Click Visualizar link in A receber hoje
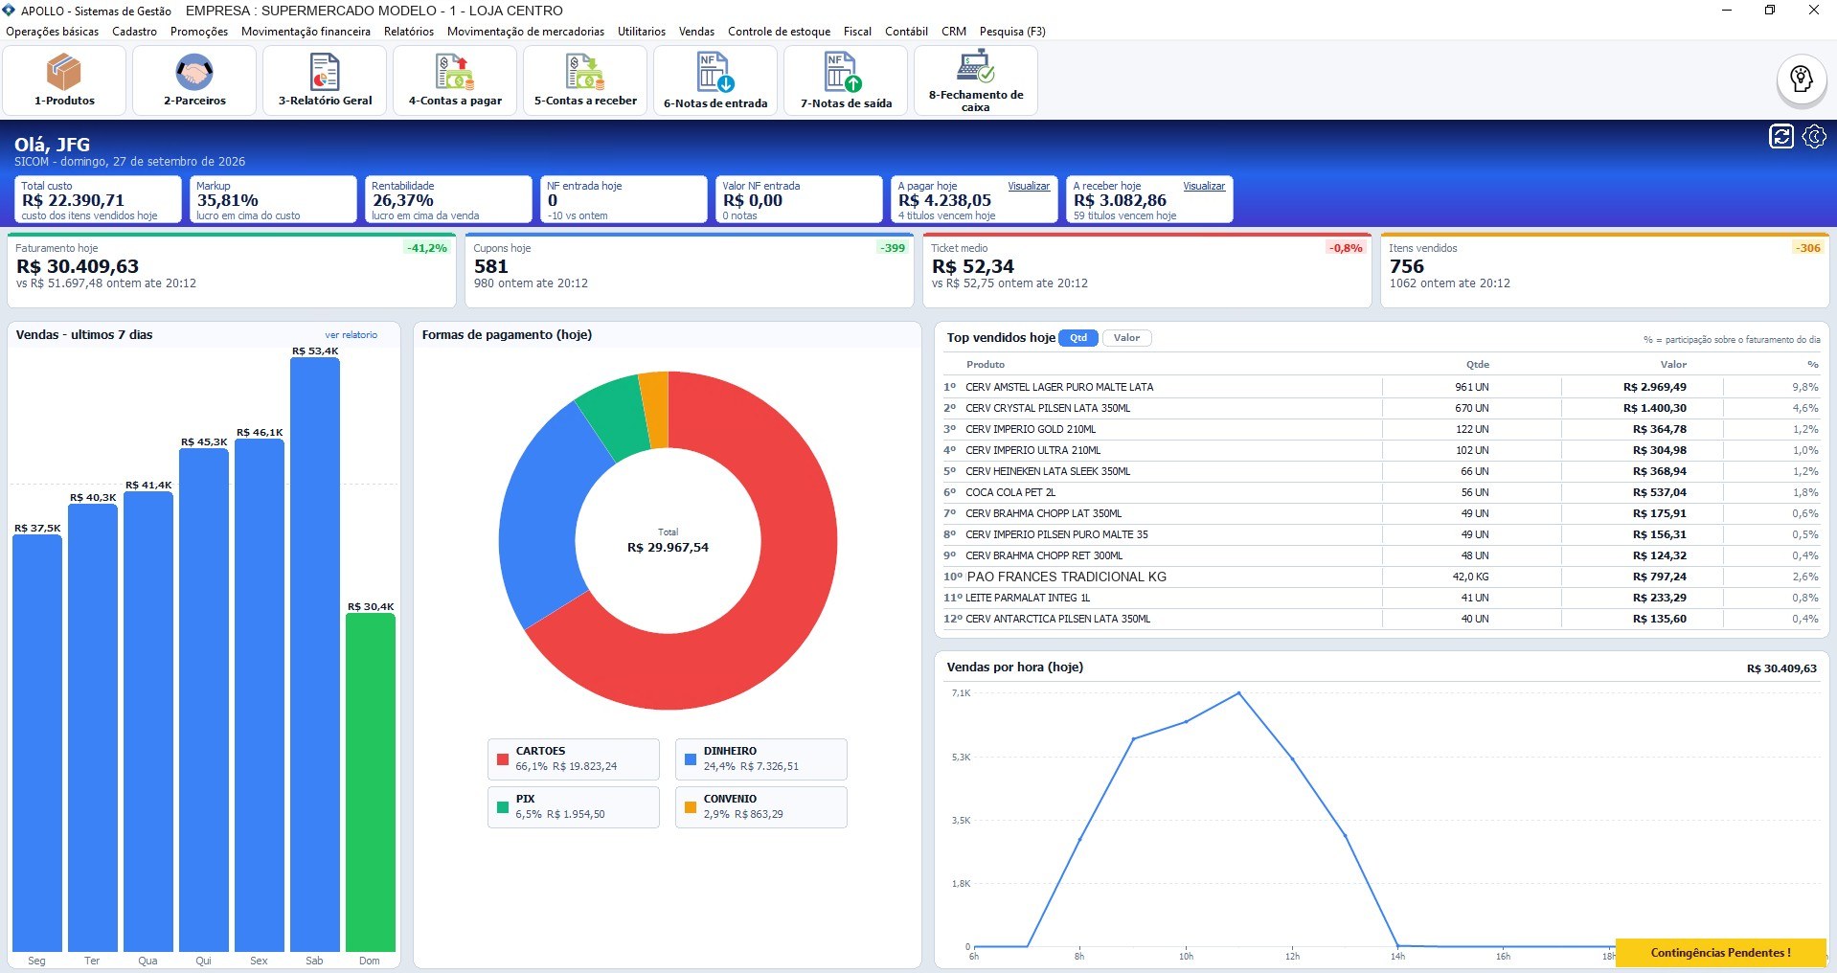This screenshot has height=973, width=1837. (1204, 186)
